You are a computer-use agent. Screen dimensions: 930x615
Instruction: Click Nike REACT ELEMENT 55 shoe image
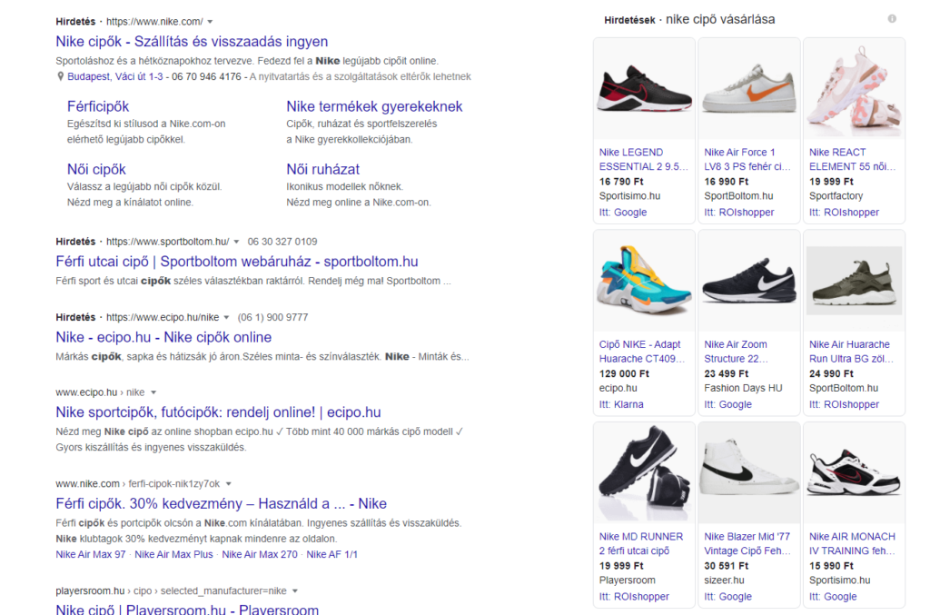(854, 89)
